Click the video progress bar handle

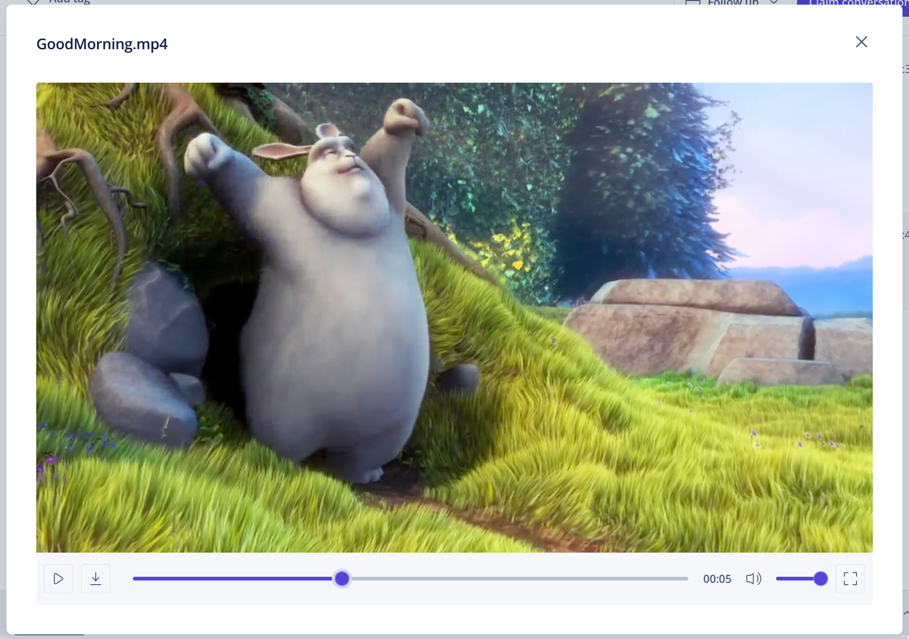[342, 579]
